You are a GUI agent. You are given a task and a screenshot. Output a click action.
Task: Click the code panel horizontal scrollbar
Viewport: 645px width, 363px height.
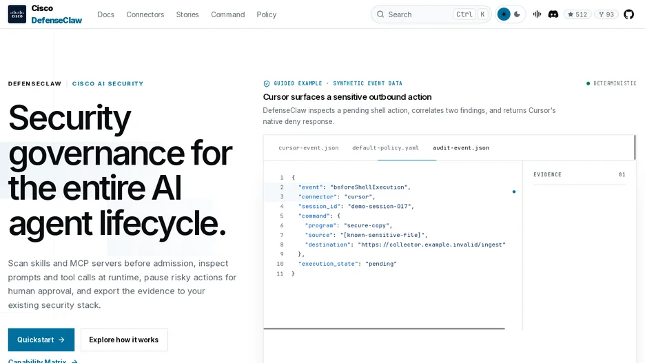click(x=385, y=329)
